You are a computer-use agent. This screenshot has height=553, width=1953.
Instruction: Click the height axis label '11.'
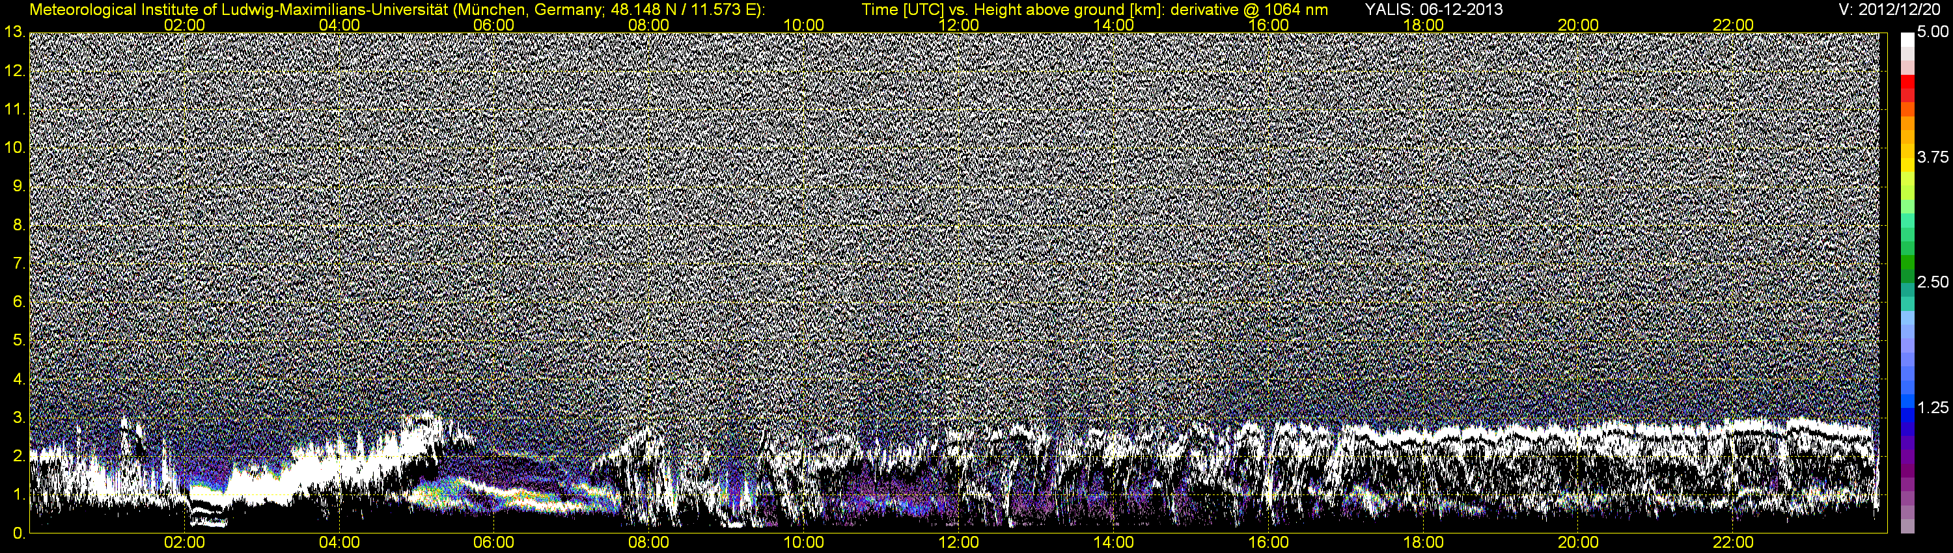(x=14, y=109)
